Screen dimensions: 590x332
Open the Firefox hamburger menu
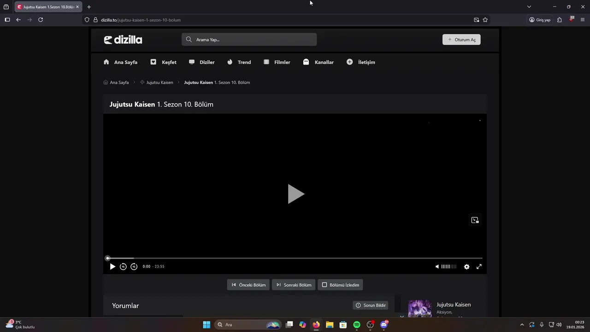[x=583, y=20]
